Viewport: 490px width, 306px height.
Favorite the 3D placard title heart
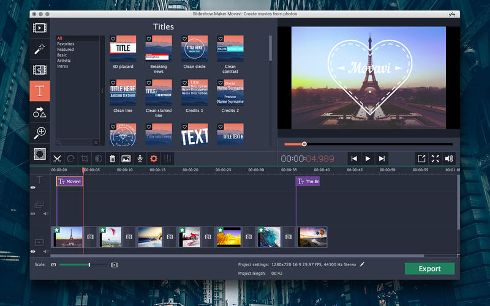point(113,39)
